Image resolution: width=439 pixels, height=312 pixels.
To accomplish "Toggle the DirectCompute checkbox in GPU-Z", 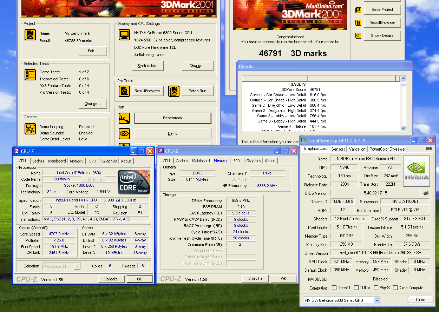I will (x=395, y=288).
